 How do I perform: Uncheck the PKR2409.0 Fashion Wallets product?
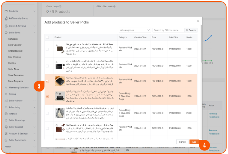point(47,81)
